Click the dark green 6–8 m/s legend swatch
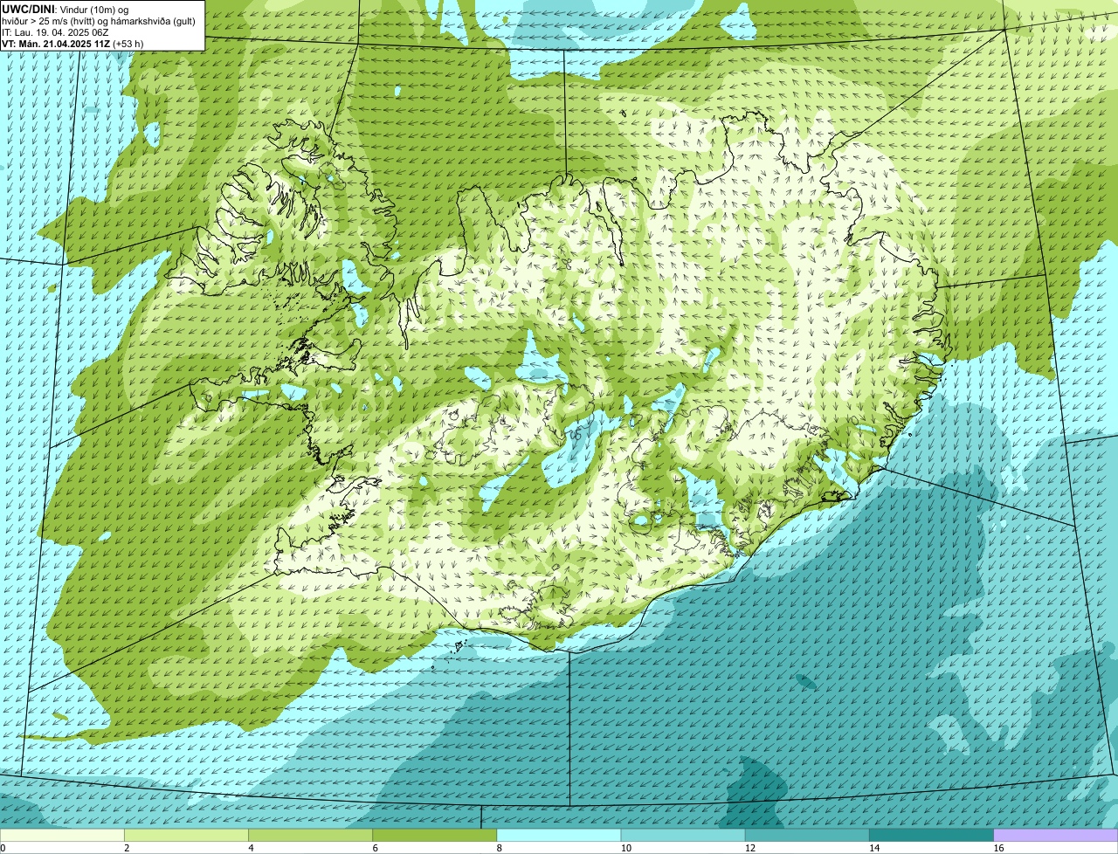Image resolution: width=1118 pixels, height=854 pixels. [434, 835]
